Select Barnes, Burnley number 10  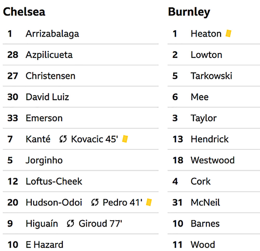click(x=205, y=223)
